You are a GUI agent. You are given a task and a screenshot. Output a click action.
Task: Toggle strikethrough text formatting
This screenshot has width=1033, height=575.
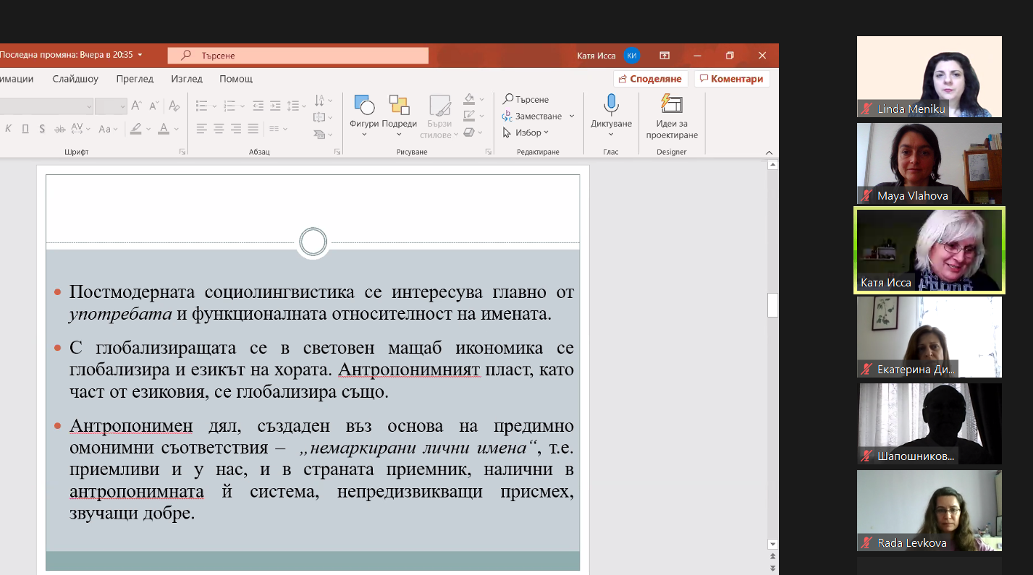pos(60,129)
